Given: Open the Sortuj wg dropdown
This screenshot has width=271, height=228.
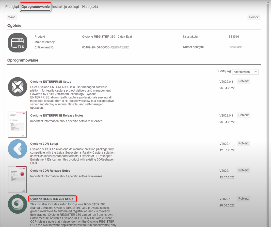Looking at the screenshot, I should click(245, 72).
